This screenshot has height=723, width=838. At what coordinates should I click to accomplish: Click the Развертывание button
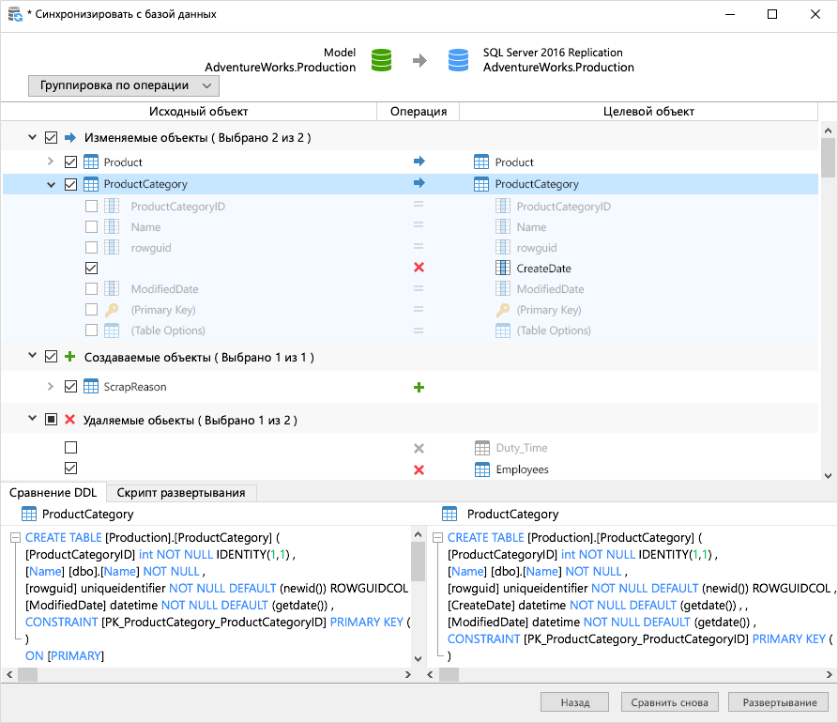[x=779, y=702]
